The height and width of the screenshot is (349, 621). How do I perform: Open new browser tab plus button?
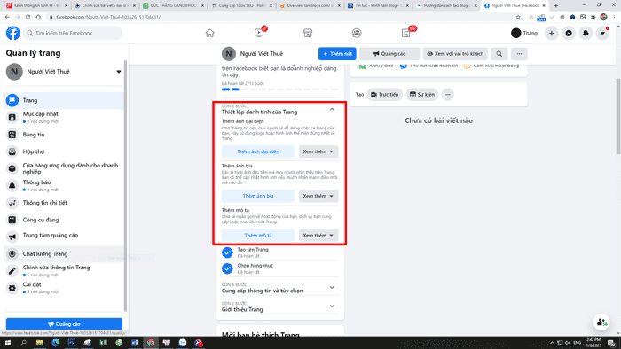point(556,5)
